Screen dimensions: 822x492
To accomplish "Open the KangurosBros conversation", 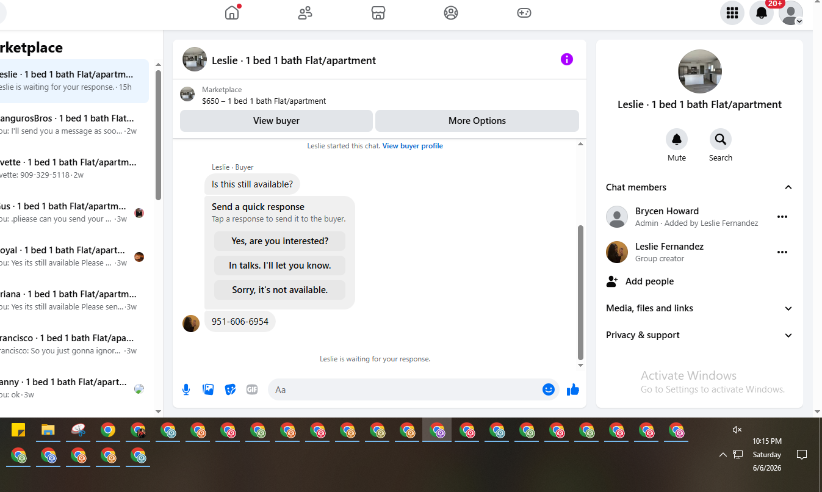I will (x=74, y=125).
